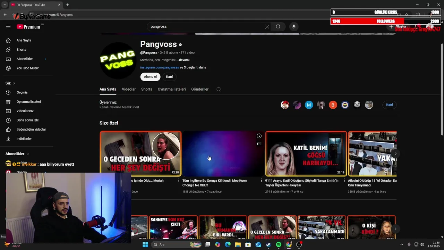Show hidden system tray icons chevron
Viewport: 444px width, 250px height.
pyautogui.click(x=402, y=244)
